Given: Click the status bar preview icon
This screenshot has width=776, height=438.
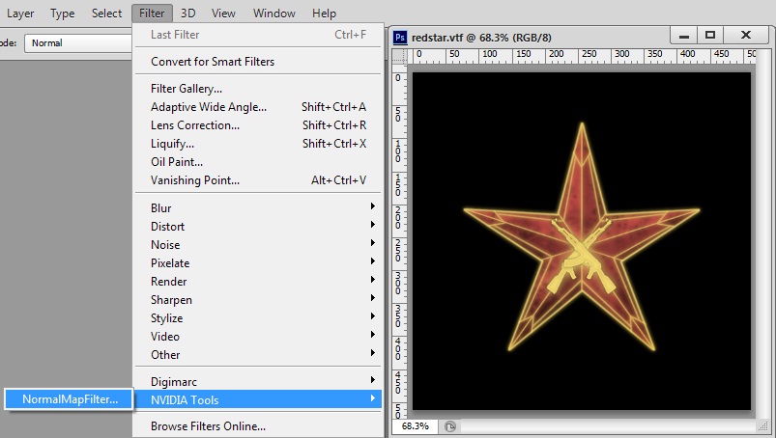Looking at the screenshot, I should click(x=450, y=426).
